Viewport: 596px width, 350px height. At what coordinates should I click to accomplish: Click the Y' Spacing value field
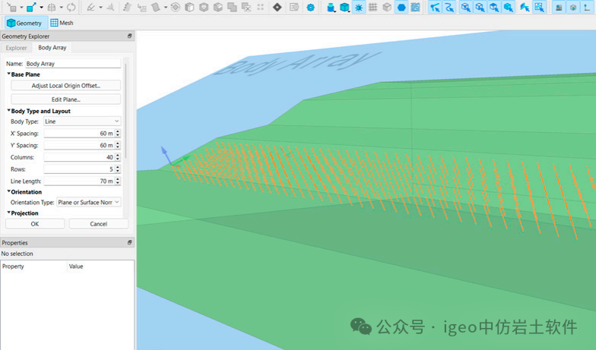point(79,146)
